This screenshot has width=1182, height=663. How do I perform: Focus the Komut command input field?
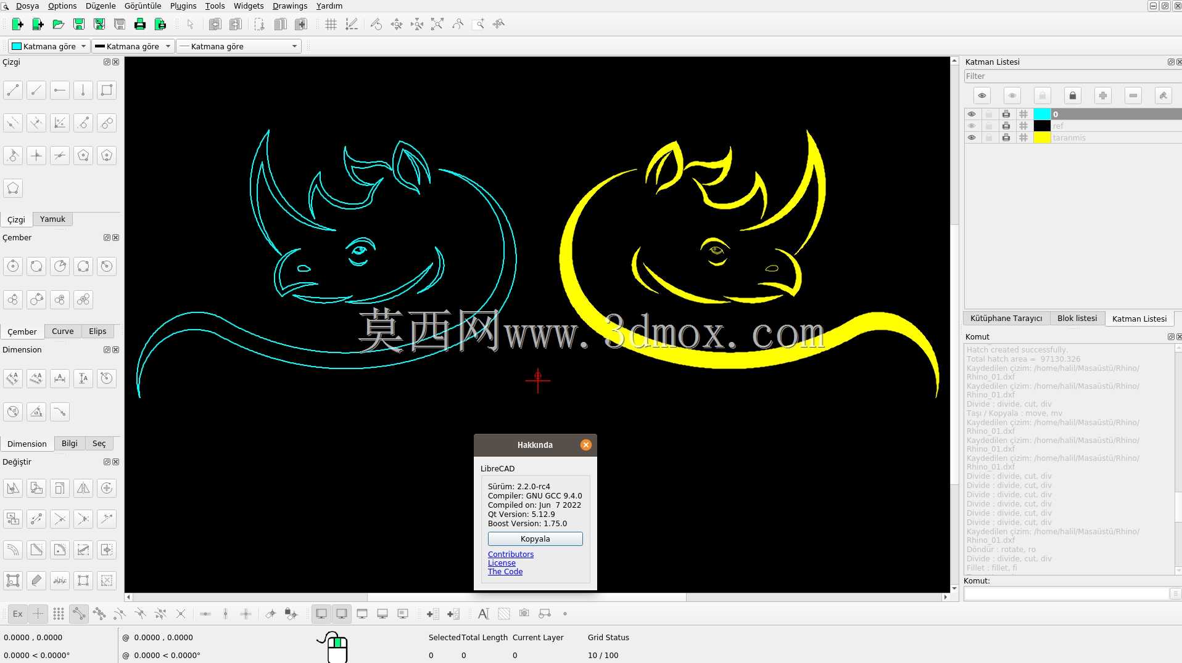[1067, 593]
